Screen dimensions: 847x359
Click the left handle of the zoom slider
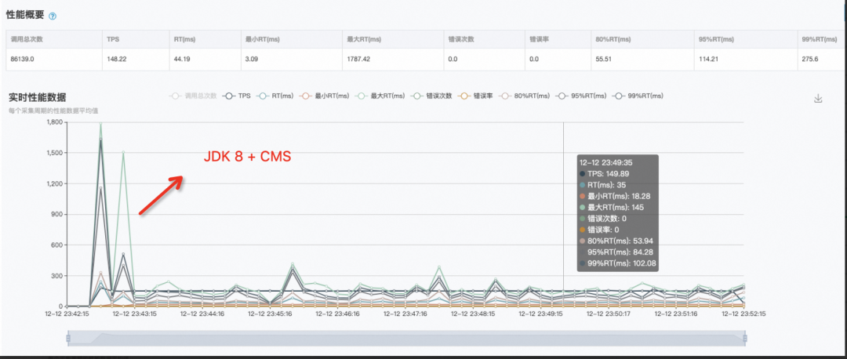pos(68,339)
